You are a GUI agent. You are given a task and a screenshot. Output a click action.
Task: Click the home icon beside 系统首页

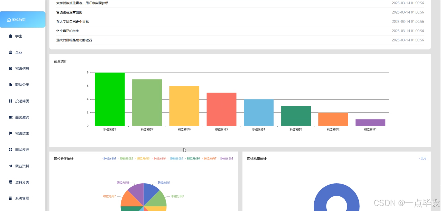[x=9, y=20]
